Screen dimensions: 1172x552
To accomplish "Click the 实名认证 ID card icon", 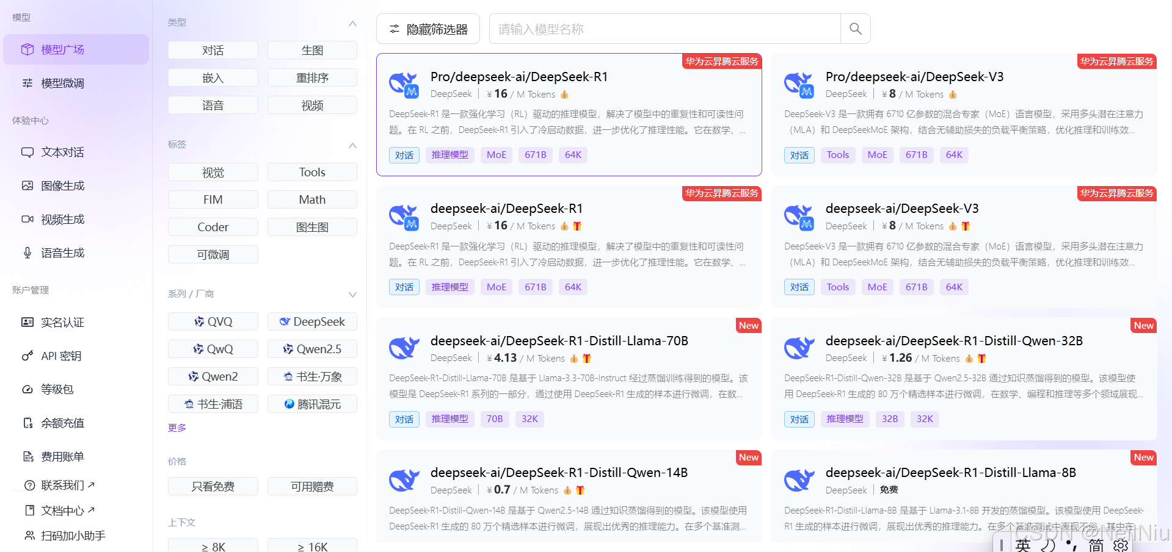I will pyautogui.click(x=27, y=322).
